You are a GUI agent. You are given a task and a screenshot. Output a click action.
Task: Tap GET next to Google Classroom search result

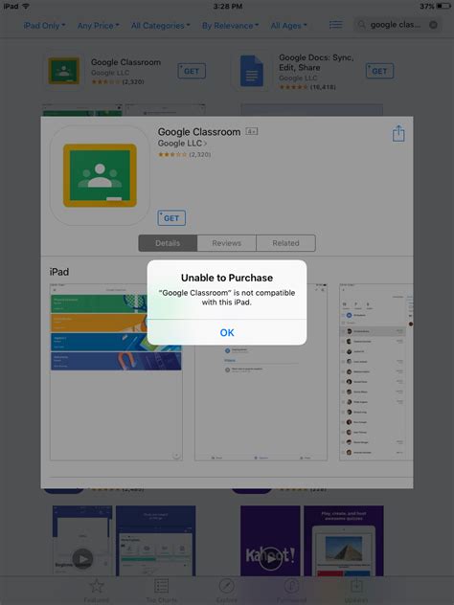[192, 71]
